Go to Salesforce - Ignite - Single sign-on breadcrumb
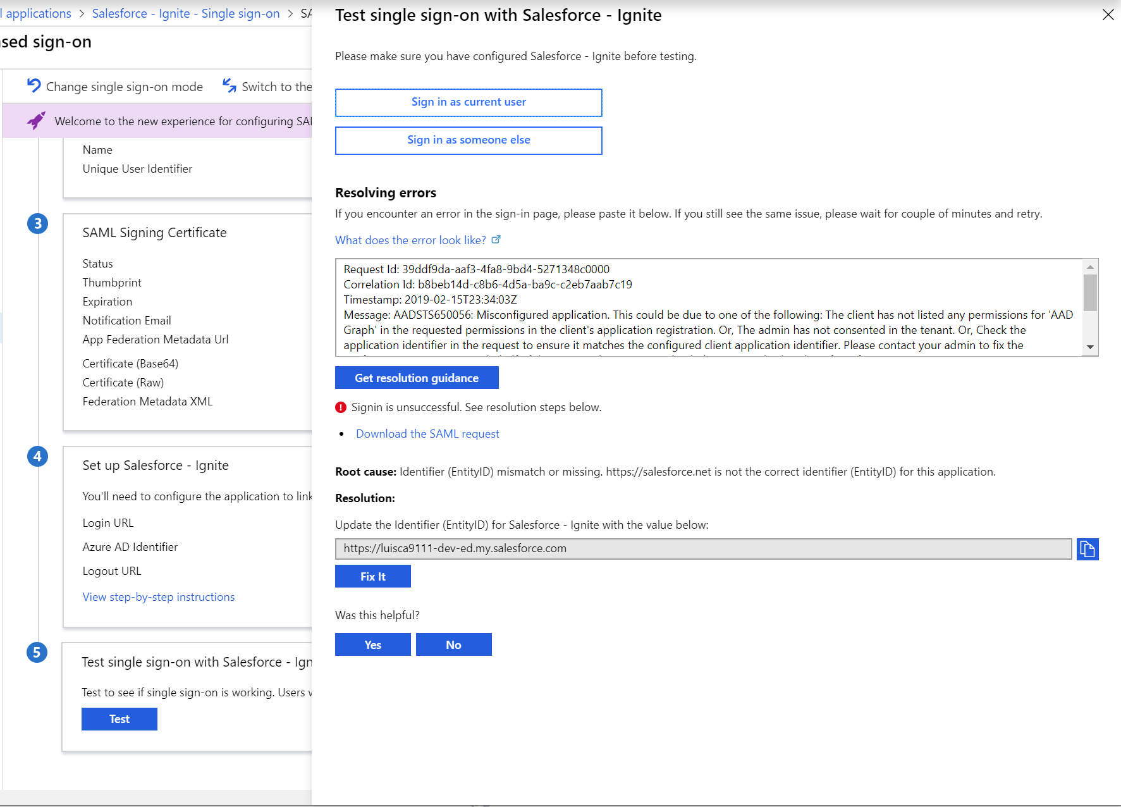This screenshot has height=807, width=1121. click(186, 13)
